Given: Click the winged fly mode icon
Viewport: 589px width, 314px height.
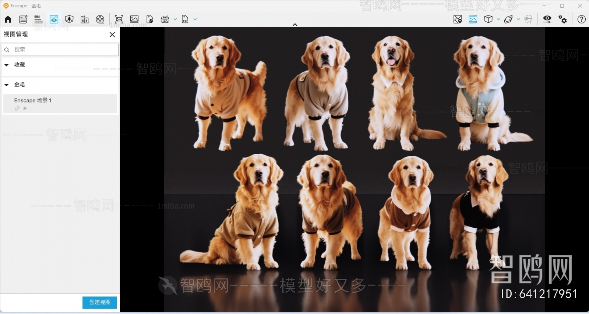Looking at the screenshot, I should point(508,19).
